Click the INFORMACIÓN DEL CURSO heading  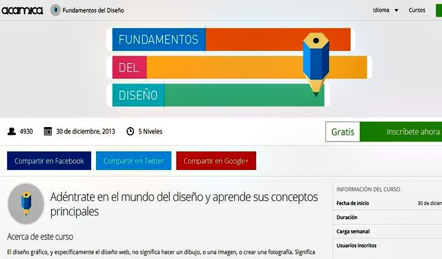click(368, 189)
